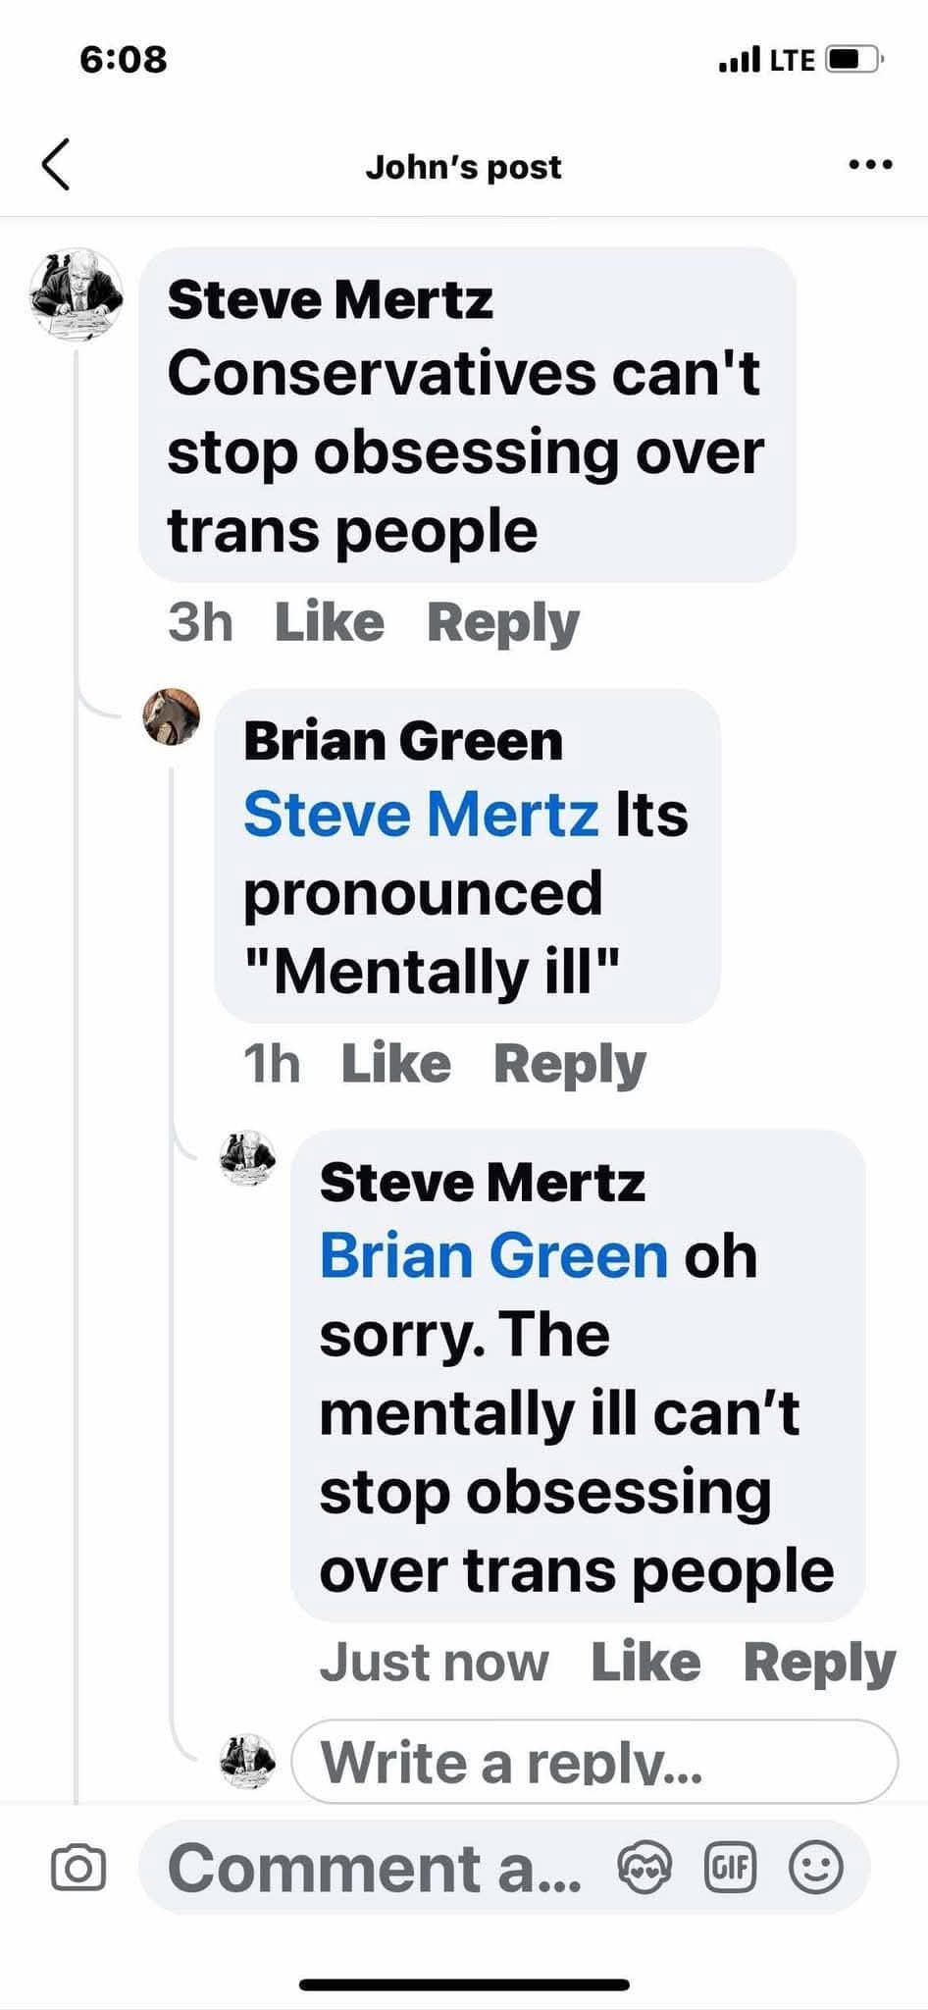Viewport: 928px width, 2010px height.
Task: Like the 'Just now' reply
Action: coord(645,1663)
